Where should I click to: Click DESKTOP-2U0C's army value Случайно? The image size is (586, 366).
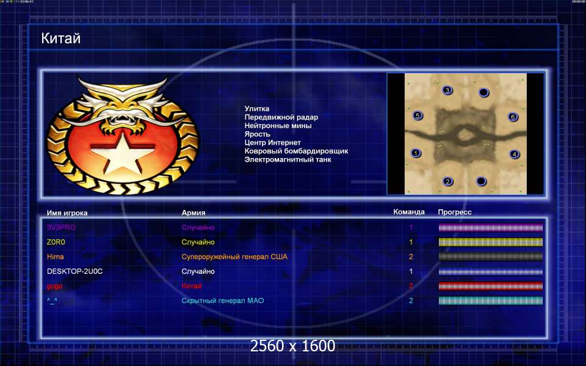(198, 271)
